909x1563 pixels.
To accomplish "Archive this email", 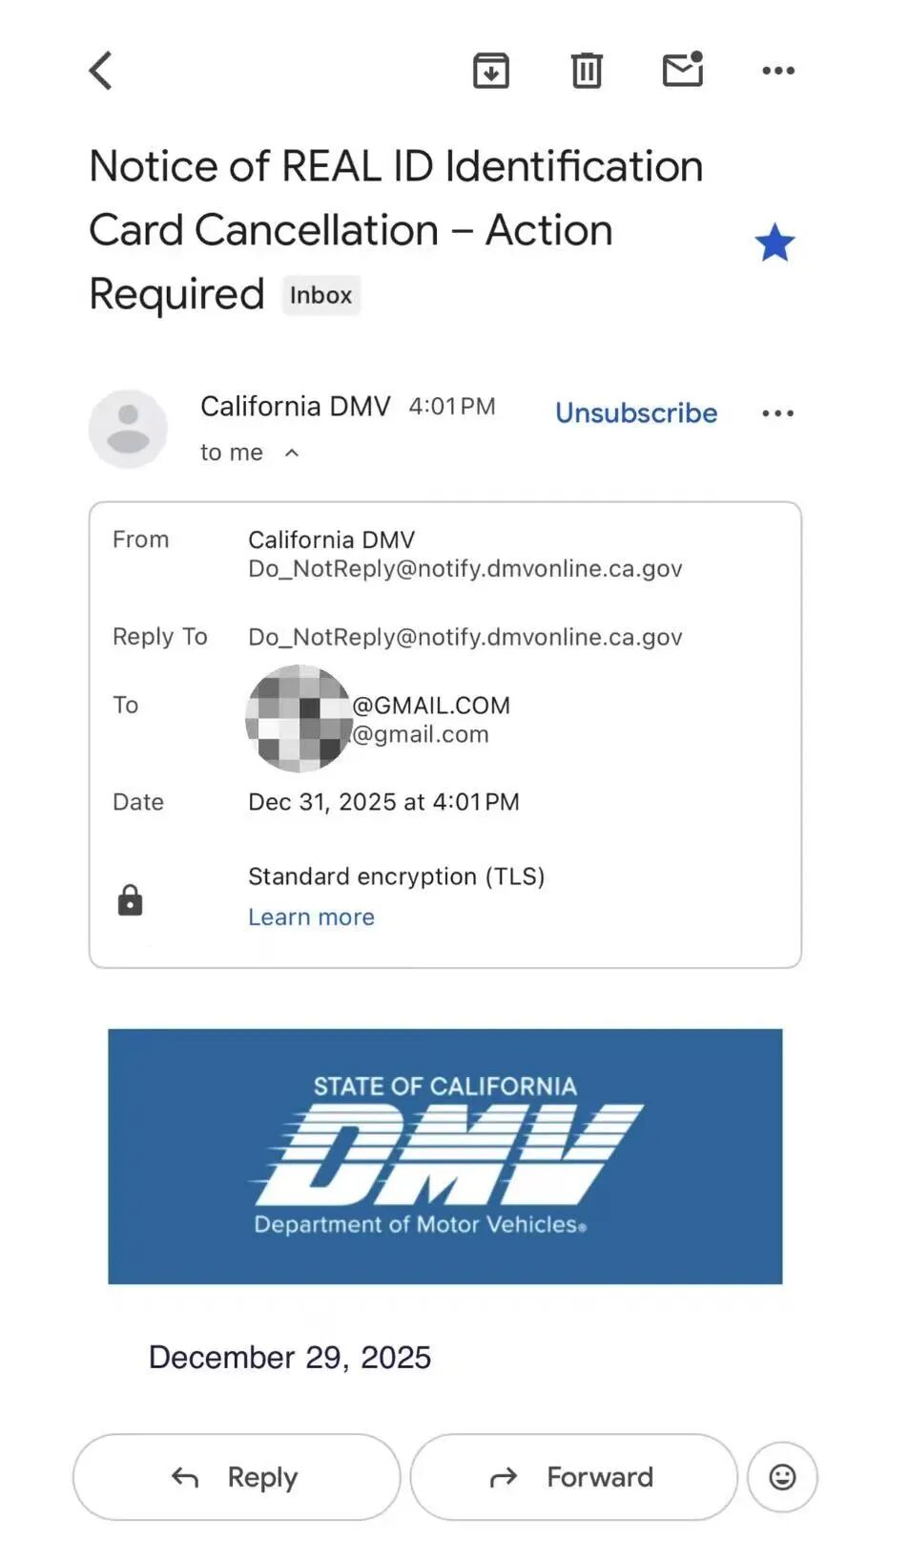I will (x=491, y=71).
